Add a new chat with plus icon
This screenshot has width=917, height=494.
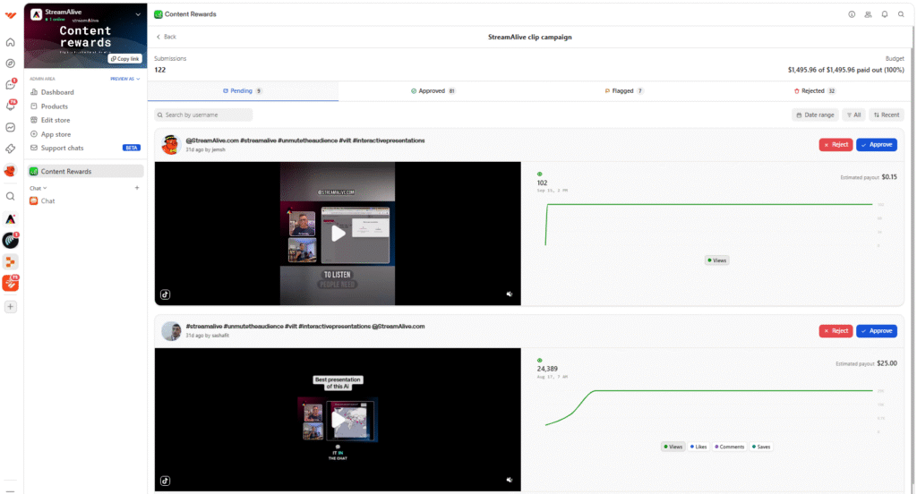pos(137,188)
